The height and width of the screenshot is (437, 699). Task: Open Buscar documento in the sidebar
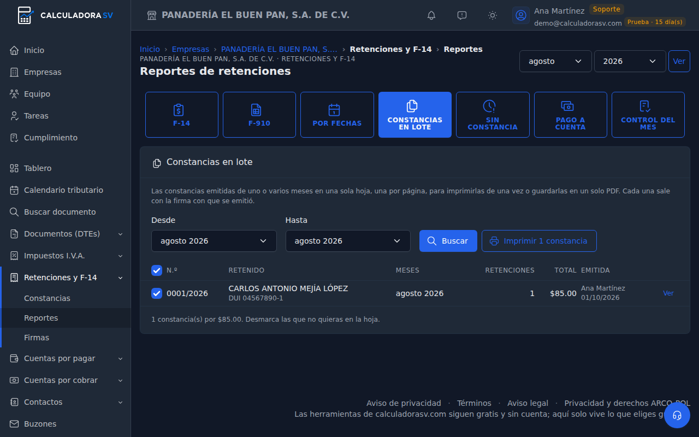click(x=66, y=212)
